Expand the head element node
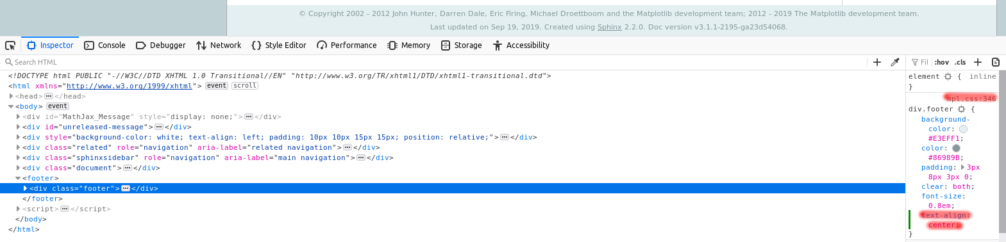 pyautogui.click(x=11, y=96)
